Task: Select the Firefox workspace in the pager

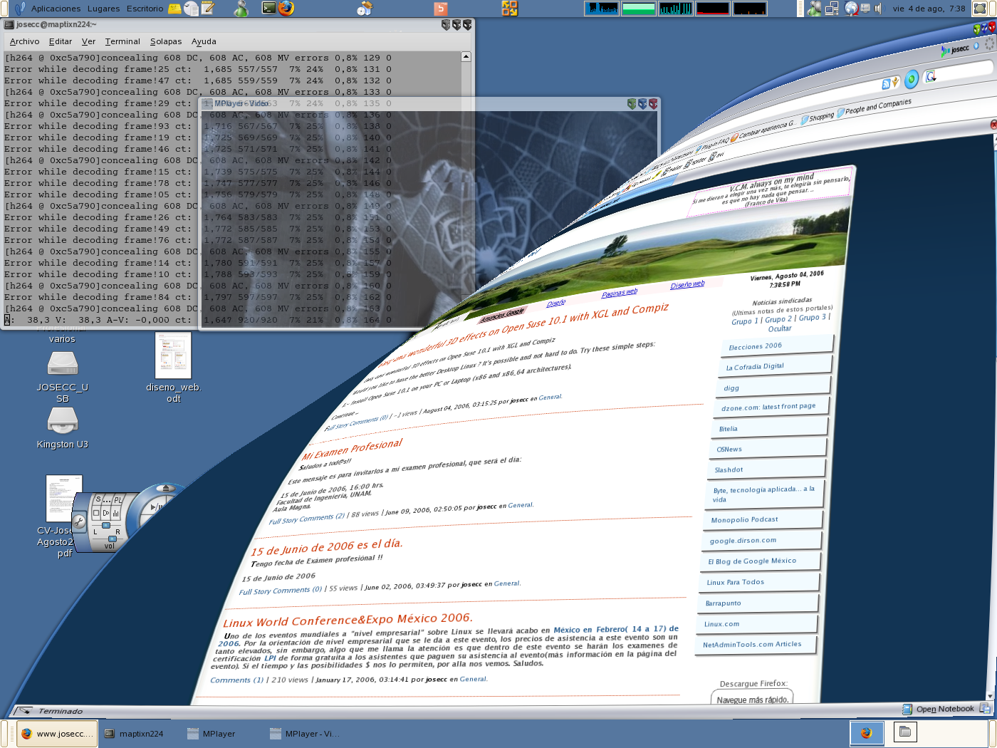Action: 867,732
